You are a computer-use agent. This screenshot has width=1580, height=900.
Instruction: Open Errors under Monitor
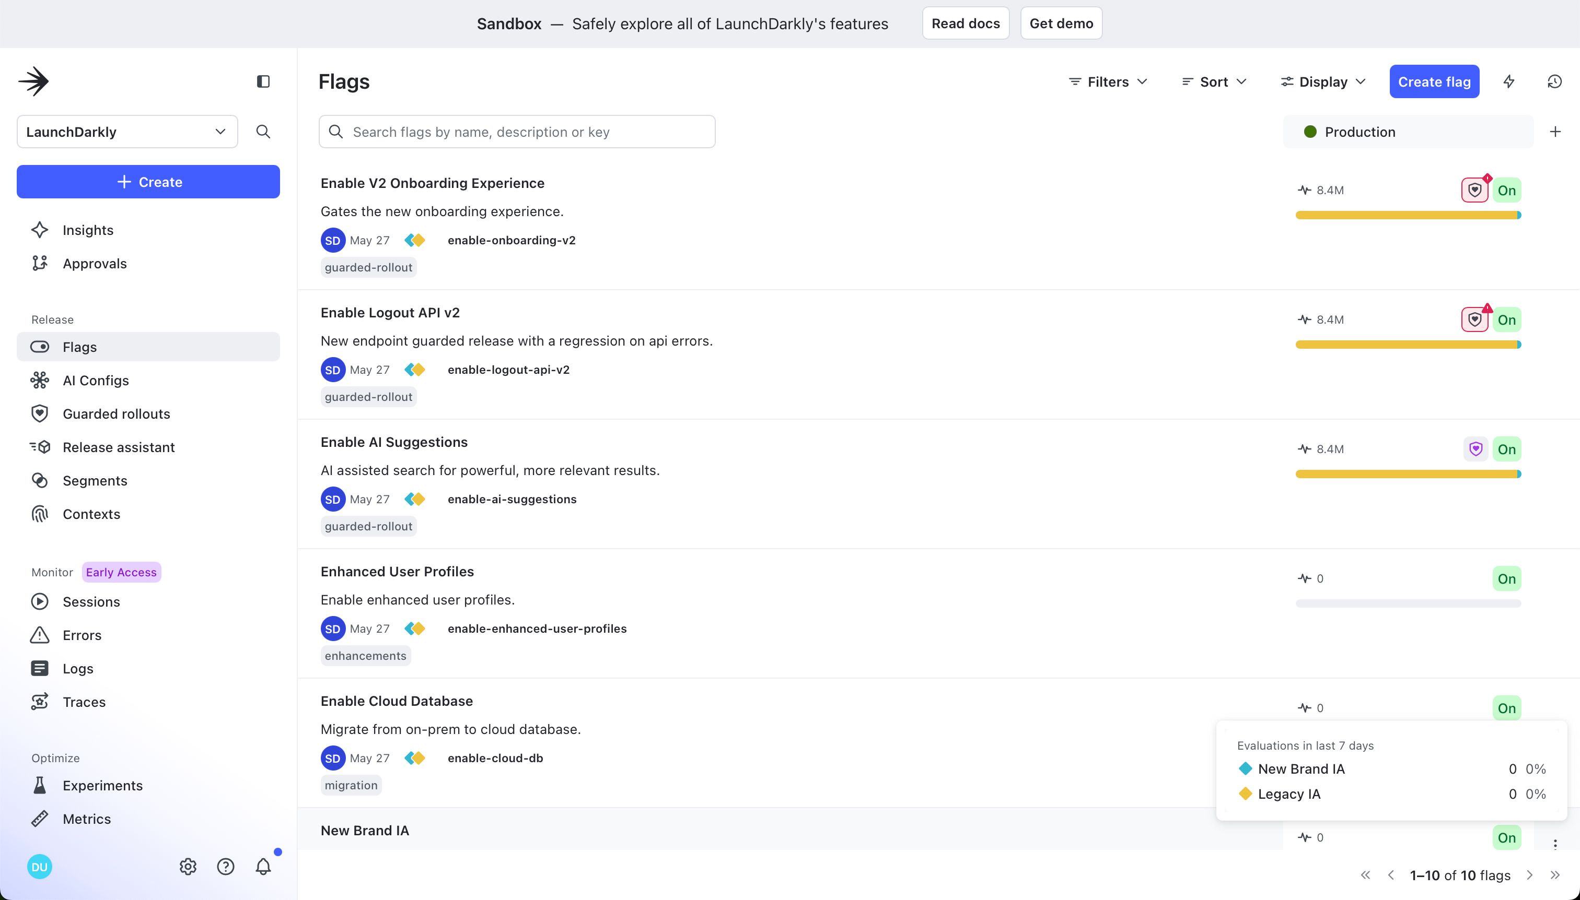[x=148, y=635]
